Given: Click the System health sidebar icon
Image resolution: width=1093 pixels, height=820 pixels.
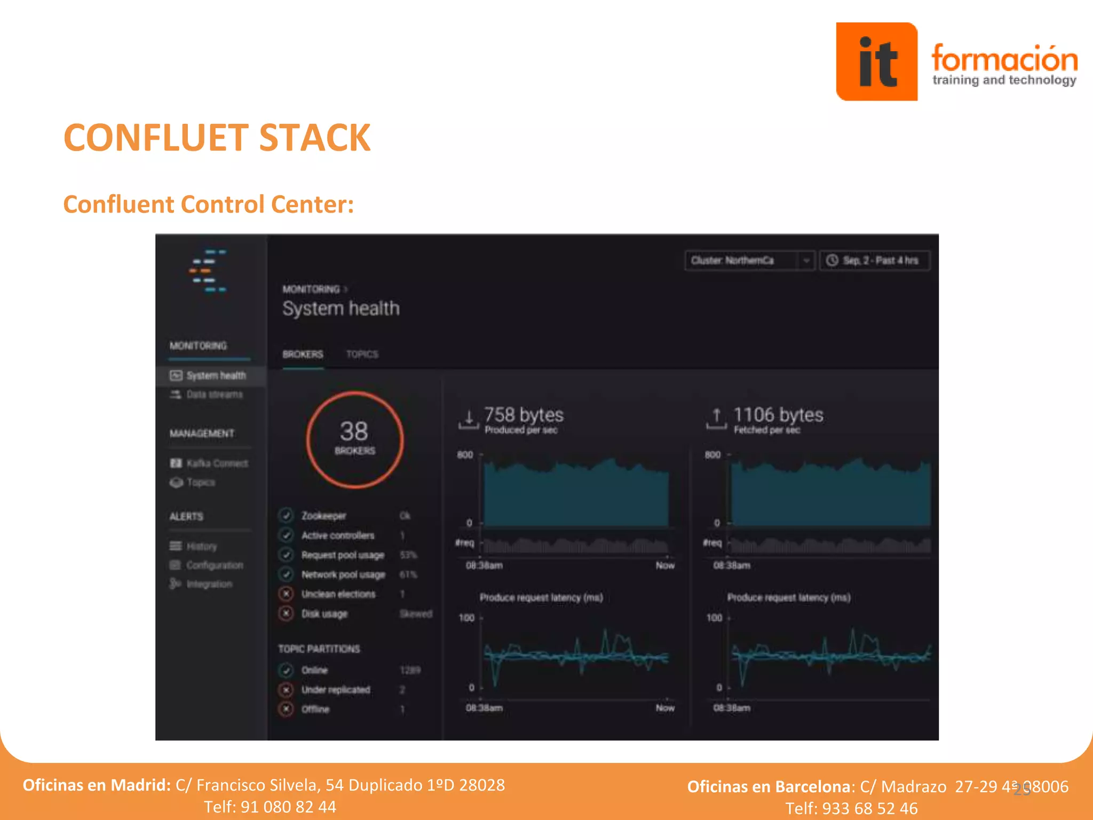Looking at the screenshot, I should click(176, 375).
